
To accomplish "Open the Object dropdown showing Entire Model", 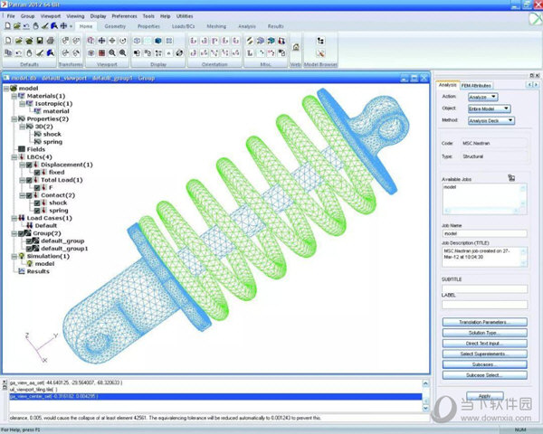I will [x=490, y=108].
